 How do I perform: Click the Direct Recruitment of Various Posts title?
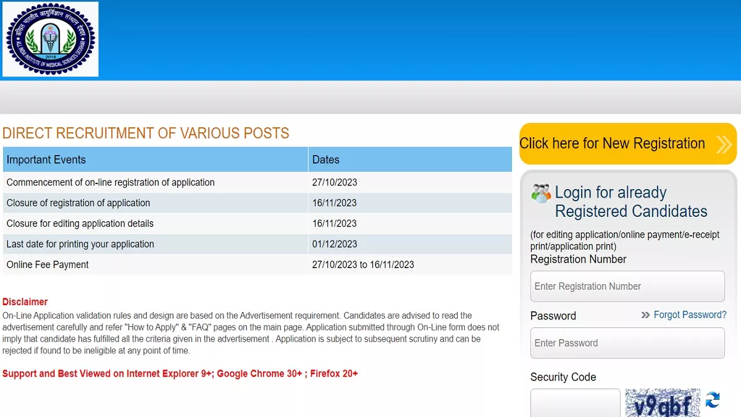(146, 133)
